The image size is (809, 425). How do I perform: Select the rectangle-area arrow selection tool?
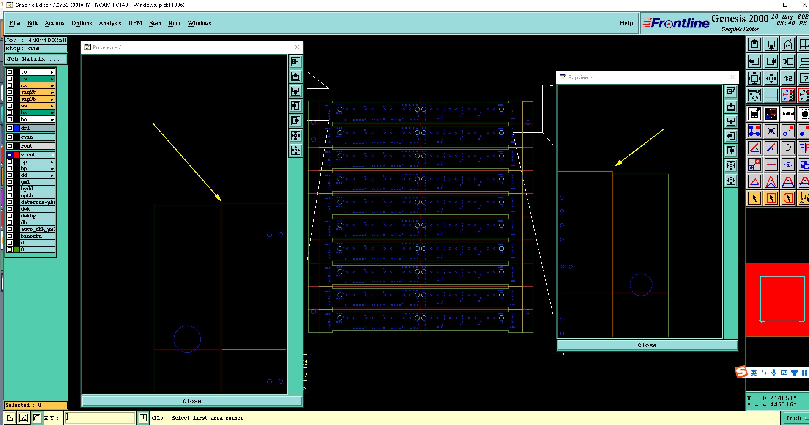coord(771,198)
